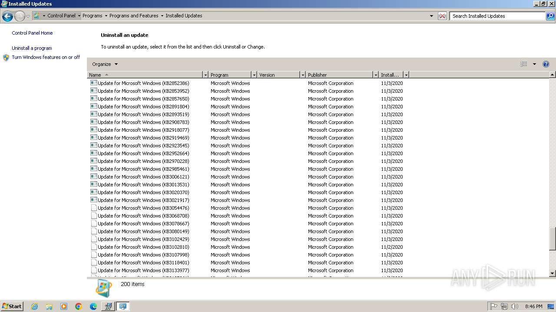Sort by the Version column header
Image resolution: width=556 pixels, height=312 pixels.
click(278, 75)
